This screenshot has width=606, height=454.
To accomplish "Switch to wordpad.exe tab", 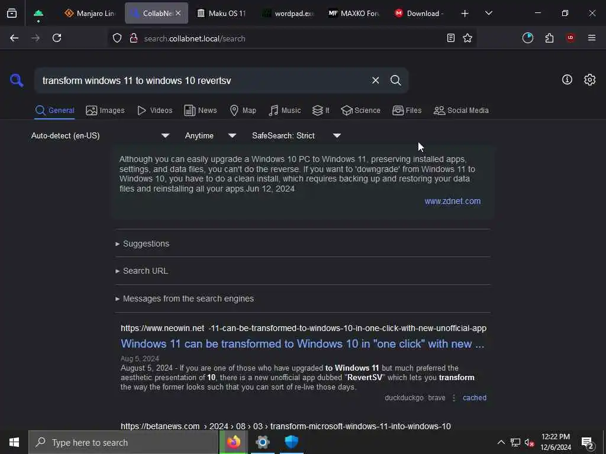I will [288, 13].
